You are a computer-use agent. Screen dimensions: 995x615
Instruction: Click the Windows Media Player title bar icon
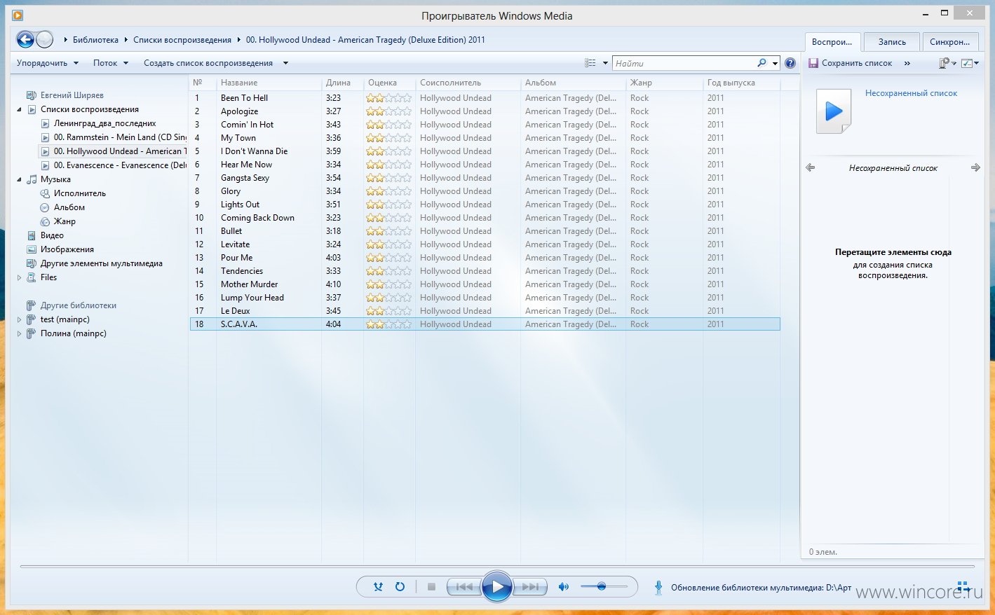point(18,15)
